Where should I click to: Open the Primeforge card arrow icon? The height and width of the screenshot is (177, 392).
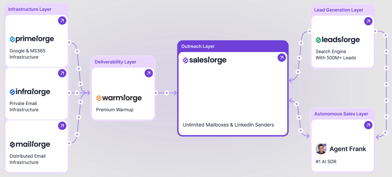(x=62, y=21)
